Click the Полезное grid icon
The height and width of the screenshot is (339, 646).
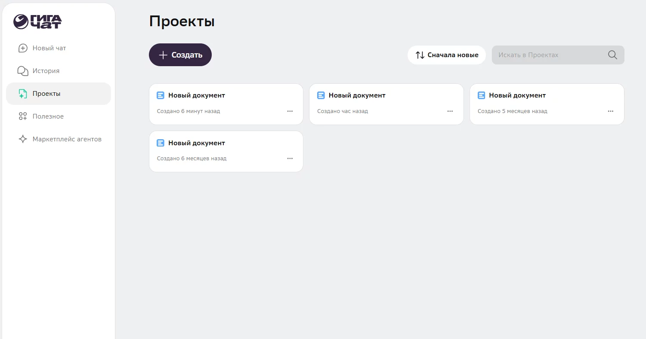(x=23, y=116)
